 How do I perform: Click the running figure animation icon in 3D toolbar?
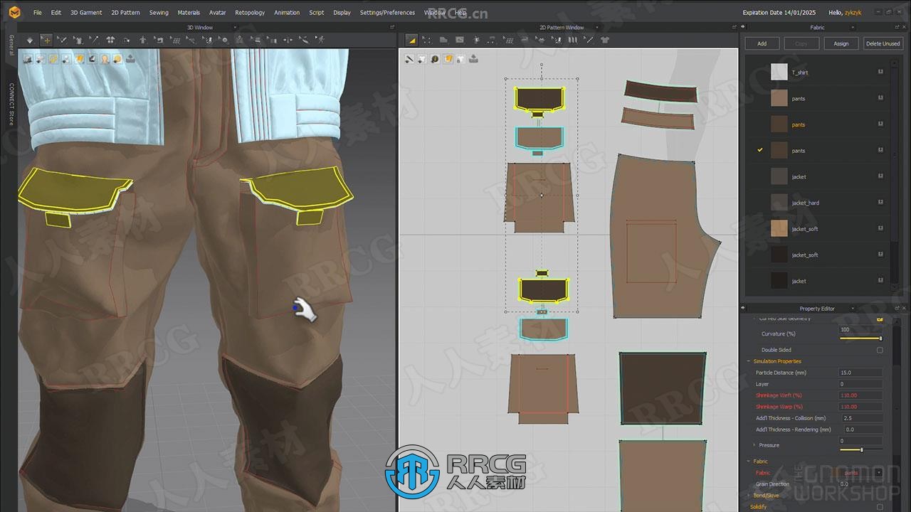[x=322, y=40]
